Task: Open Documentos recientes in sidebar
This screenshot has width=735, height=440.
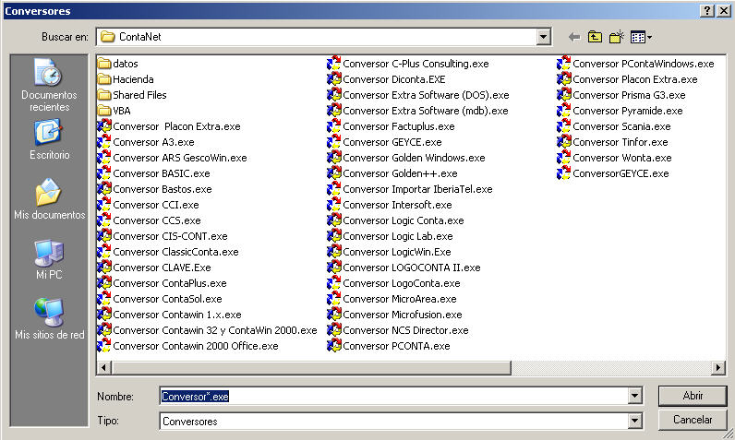Action: (49, 85)
